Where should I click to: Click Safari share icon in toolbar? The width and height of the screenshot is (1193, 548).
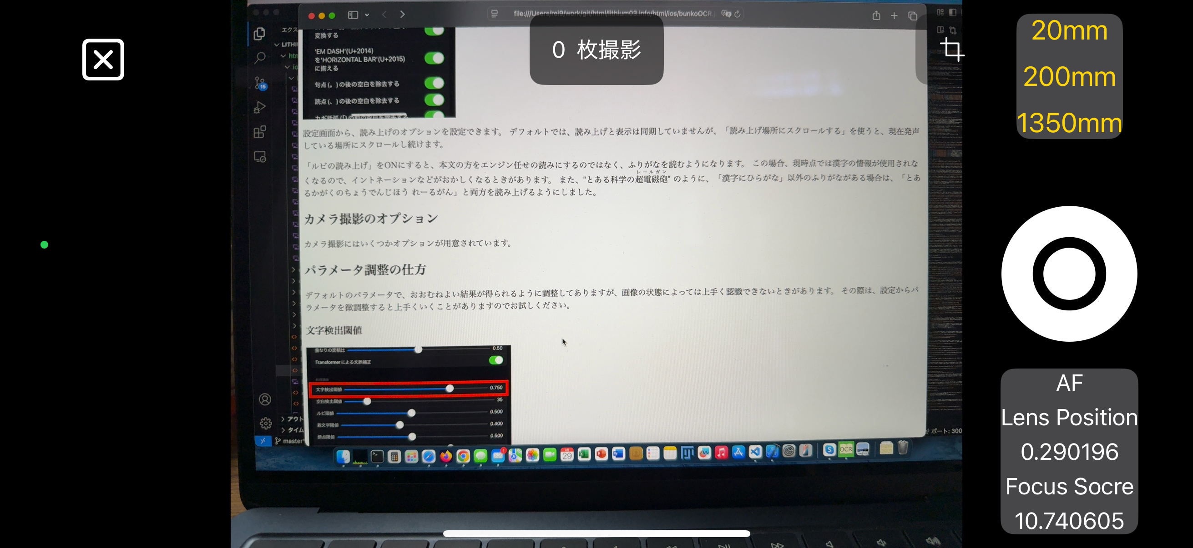[x=876, y=16]
